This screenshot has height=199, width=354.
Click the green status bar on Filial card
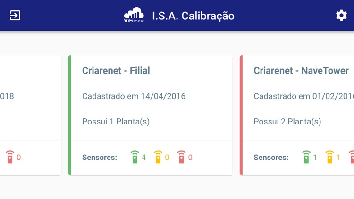(70, 115)
